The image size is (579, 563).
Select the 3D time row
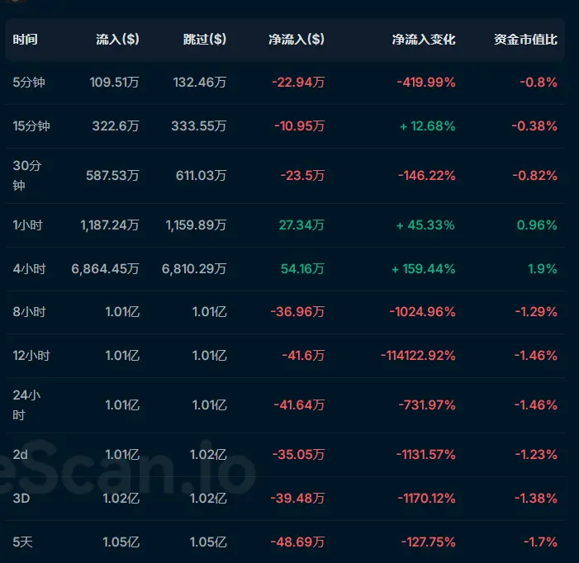click(x=286, y=499)
